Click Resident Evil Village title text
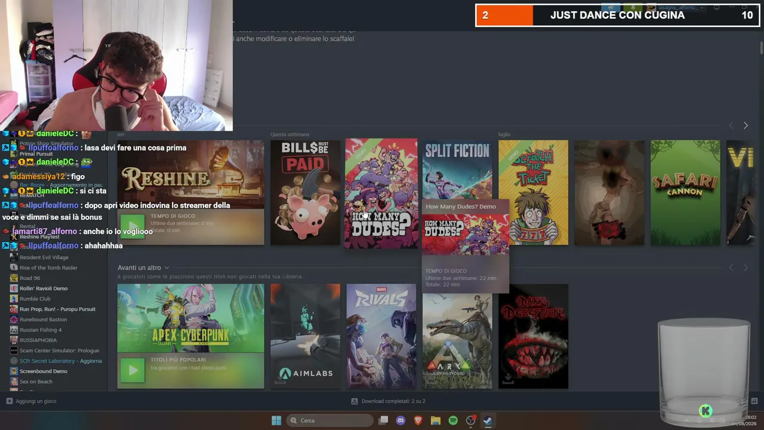This screenshot has height=430, width=764. click(x=44, y=257)
